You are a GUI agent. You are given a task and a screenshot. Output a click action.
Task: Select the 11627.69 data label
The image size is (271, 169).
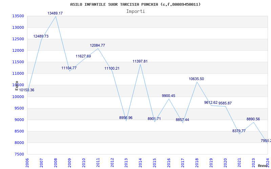[x=83, y=56]
